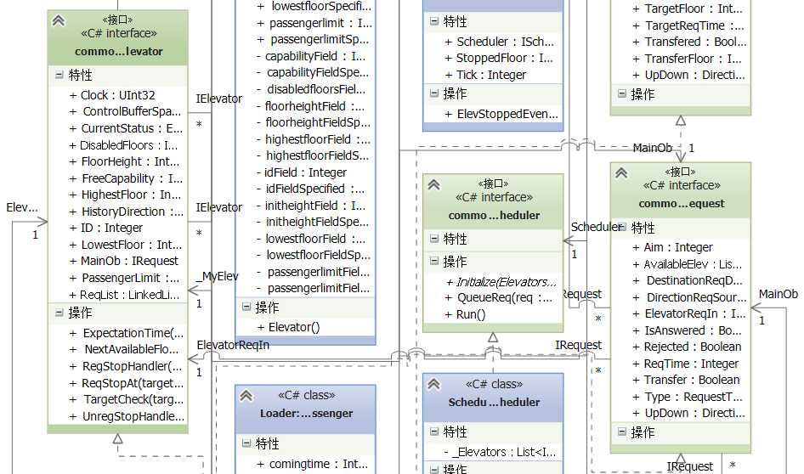Select the 'TargetCheck(targ...' operation
This screenshot has width=804, height=474.
(126, 399)
